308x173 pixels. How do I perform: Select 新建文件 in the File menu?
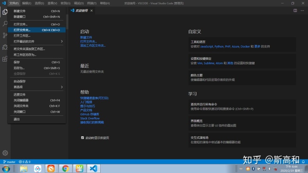click(x=36, y=11)
